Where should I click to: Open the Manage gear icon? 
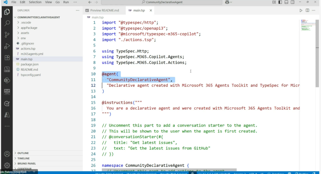tap(7, 165)
